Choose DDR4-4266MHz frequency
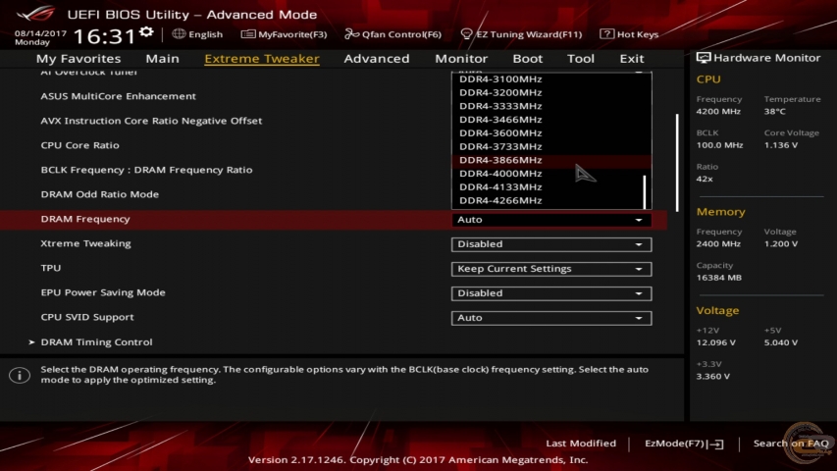Viewport: 837px width, 471px height. (551, 201)
